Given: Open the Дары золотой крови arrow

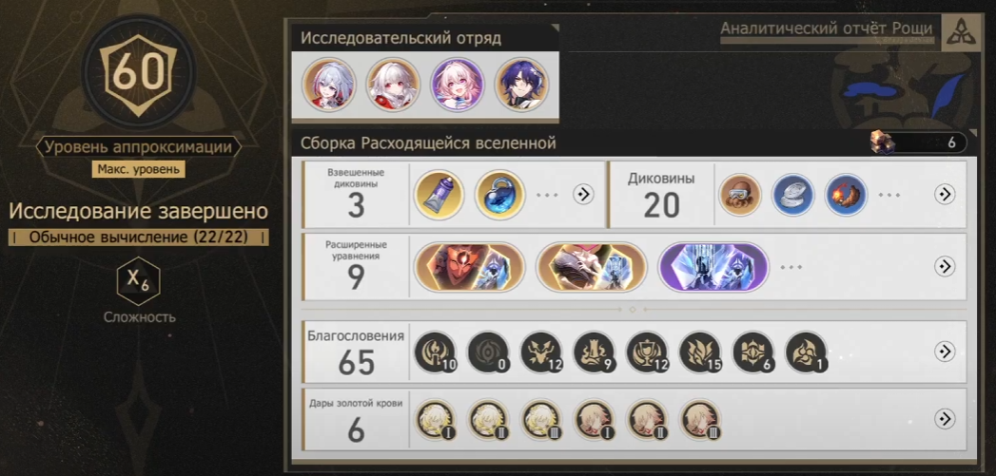Looking at the screenshot, I should 946,419.
